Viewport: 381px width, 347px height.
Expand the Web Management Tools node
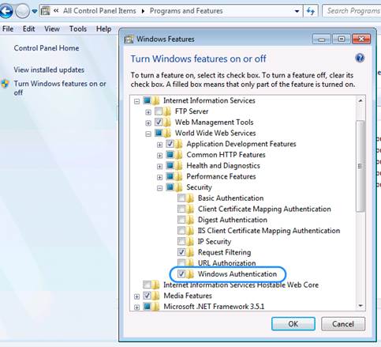(148, 123)
